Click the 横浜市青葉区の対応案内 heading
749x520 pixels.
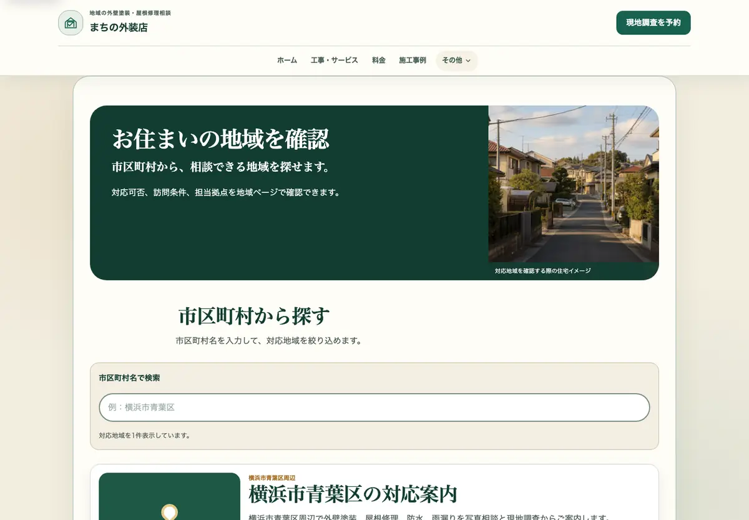(x=353, y=494)
